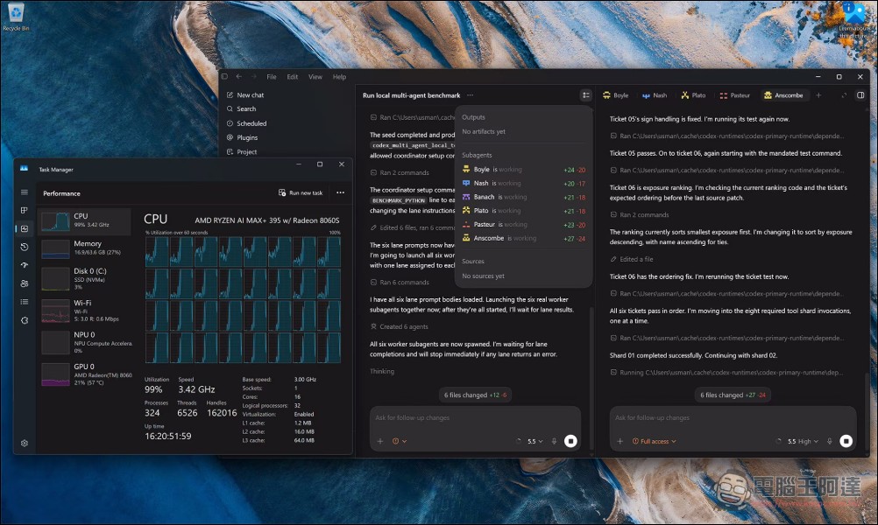Expand the 'Ran 6 commands' entry in left chat
Screen dimensions: 878x525
click(x=400, y=283)
